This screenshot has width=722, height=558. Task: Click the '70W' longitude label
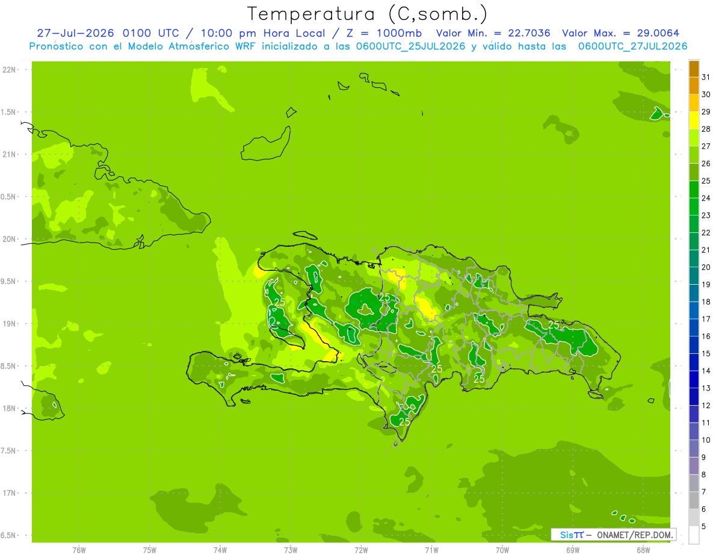pyautogui.click(x=502, y=550)
